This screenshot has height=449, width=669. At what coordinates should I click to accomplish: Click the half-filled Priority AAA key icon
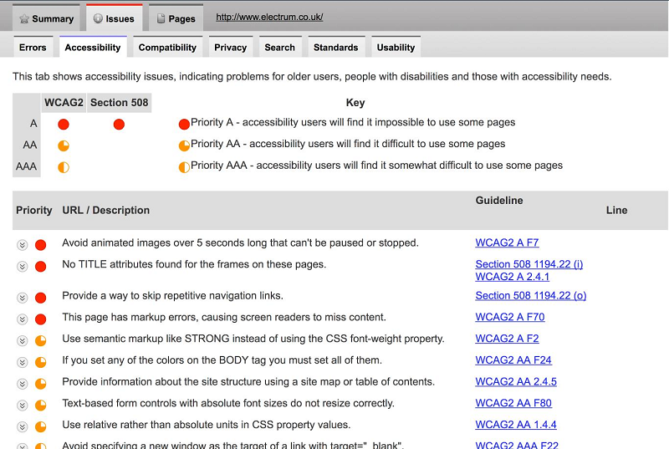(184, 167)
